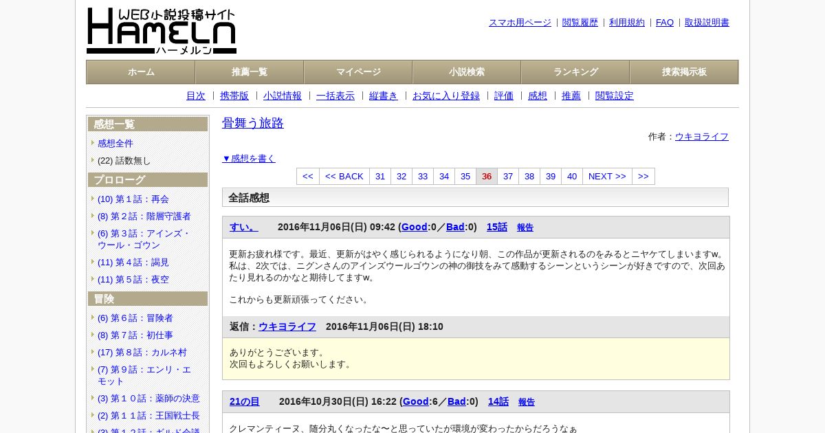The width and height of the screenshot is (825, 433).
Task: Open 推薦一覧 navigation tab
Action: 250,72
